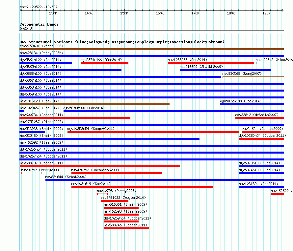Open dgv5864n100 (Coe2014) variant

tap(40, 60)
